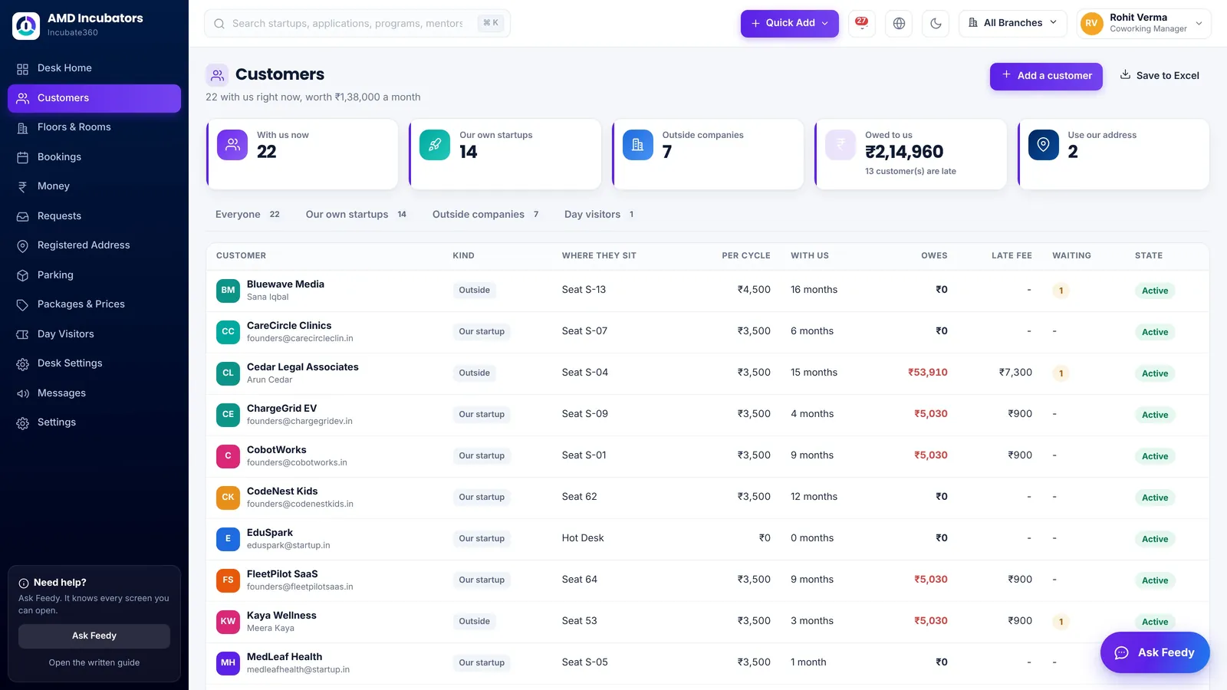Expand Rohit Verma profile menu
Image resolution: width=1227 pixels, height=690 pixels.
coord(1144,23)
